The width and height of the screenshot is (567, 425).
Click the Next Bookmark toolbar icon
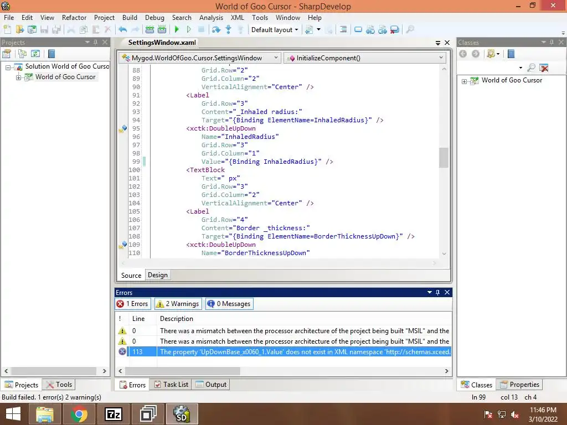point(382,30)
